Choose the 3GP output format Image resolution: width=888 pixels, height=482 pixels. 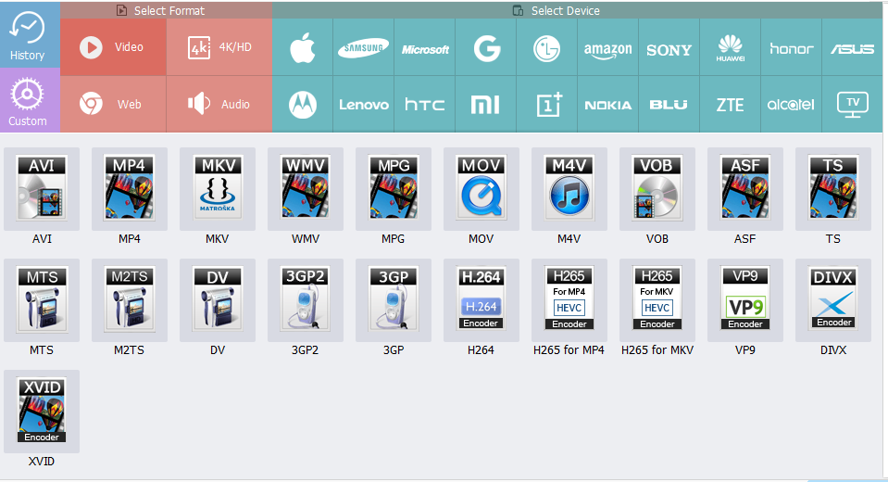tap(394, 300)
